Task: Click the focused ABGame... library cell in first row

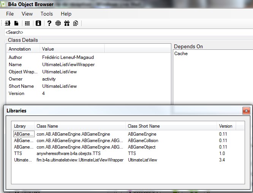Action: click(24, 134)
